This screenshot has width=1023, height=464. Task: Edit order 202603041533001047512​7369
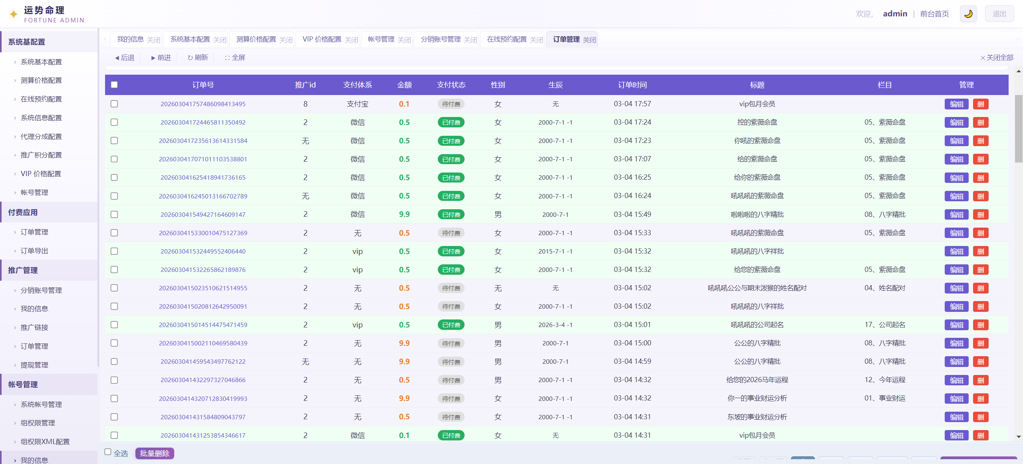pos(957,233)
